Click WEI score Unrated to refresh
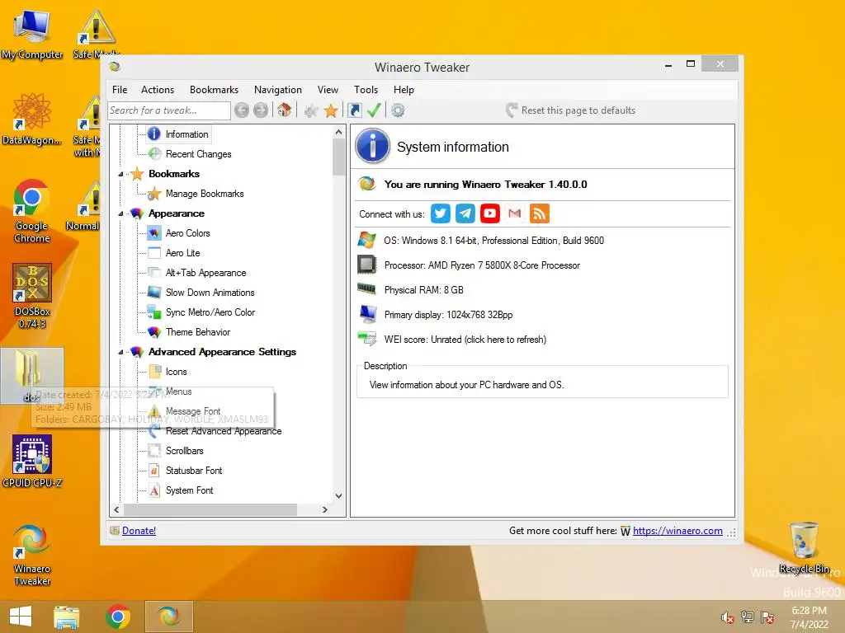This screenshot has width=845, height=633. tap(465, 340)
